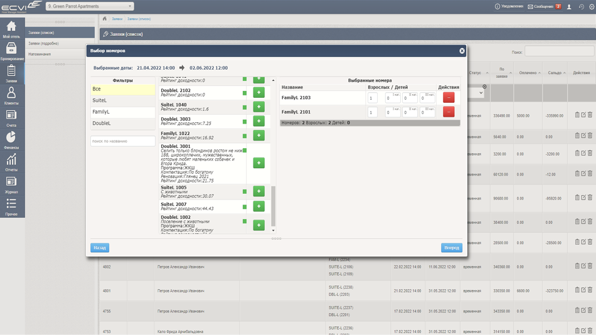
Task: Clear the Статус filter with the small x
Action: pyautogui.click(x=484, y=87)
